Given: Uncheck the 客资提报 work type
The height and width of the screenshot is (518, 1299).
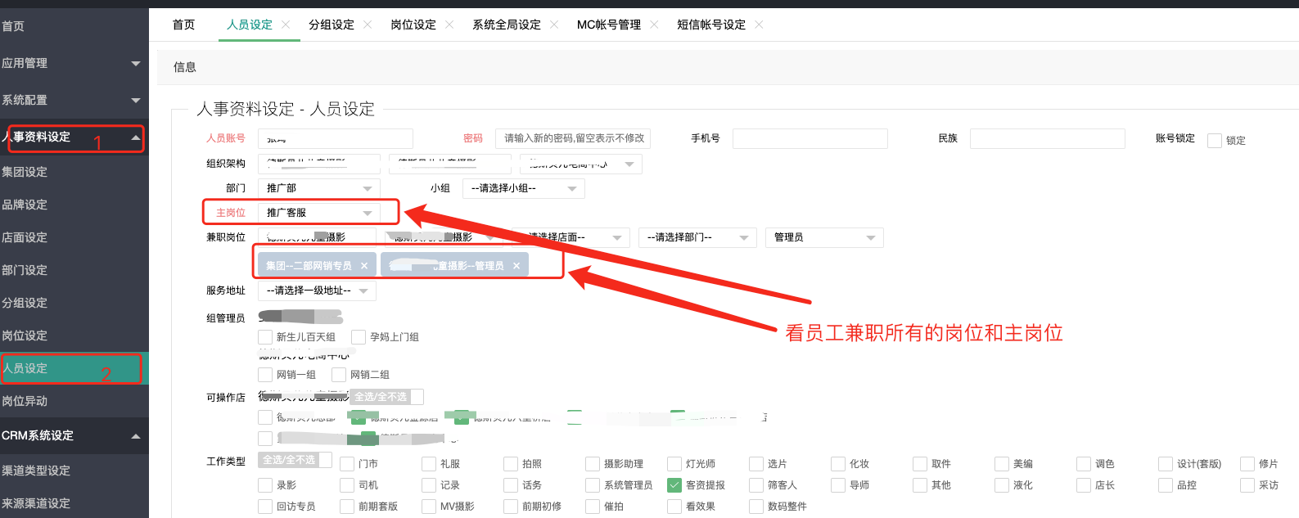Looking at the screenshot, I should click(674, 485).
